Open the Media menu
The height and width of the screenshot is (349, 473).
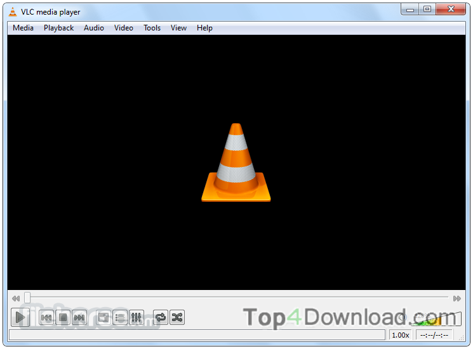(x=23, y=28)
